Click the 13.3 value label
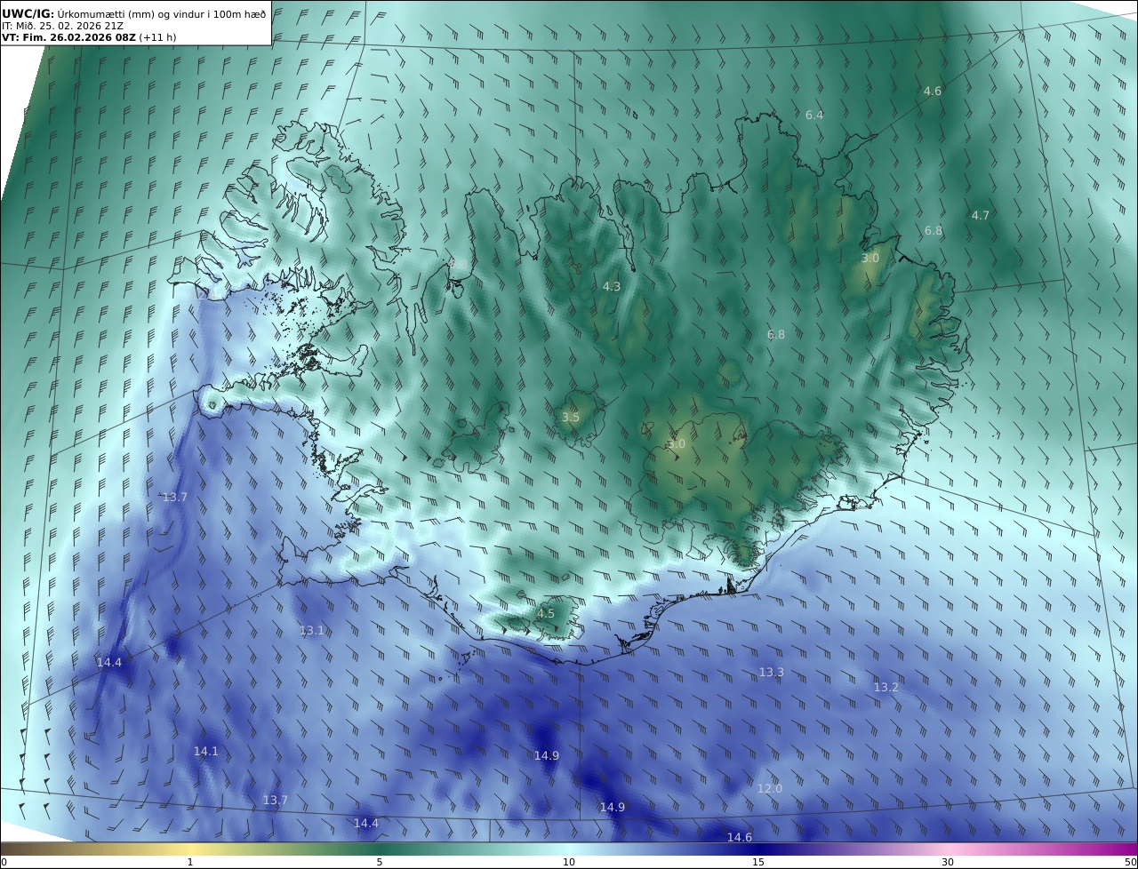 [x=771, y=672]
